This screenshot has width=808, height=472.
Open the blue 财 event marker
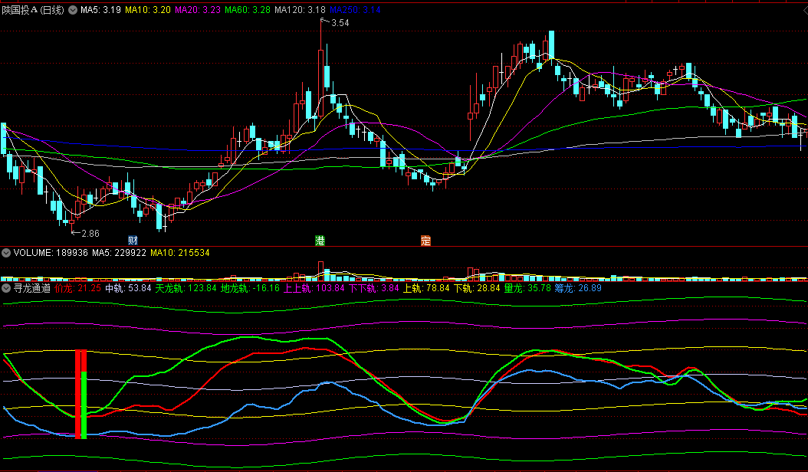coord(133,240)
